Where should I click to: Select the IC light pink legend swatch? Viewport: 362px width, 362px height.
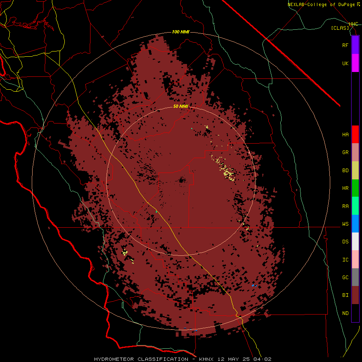[355, 259]
